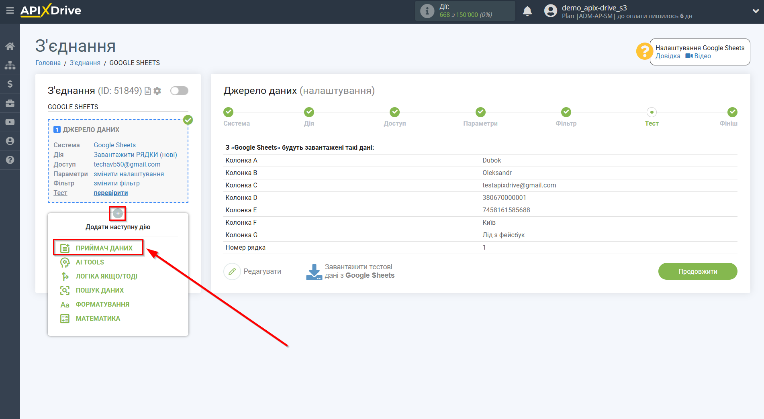Go to the Параметри step
The width and height of the screenshot is (764, 419).
(480, 112)
